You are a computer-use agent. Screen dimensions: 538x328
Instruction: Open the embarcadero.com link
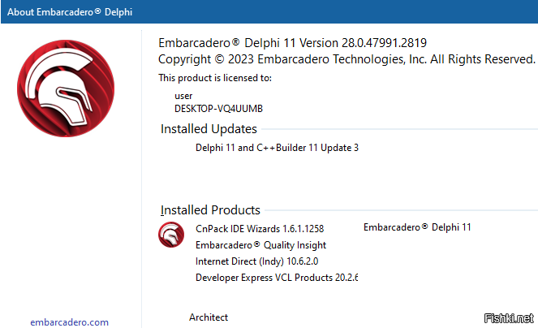click(x=69, y=322)
